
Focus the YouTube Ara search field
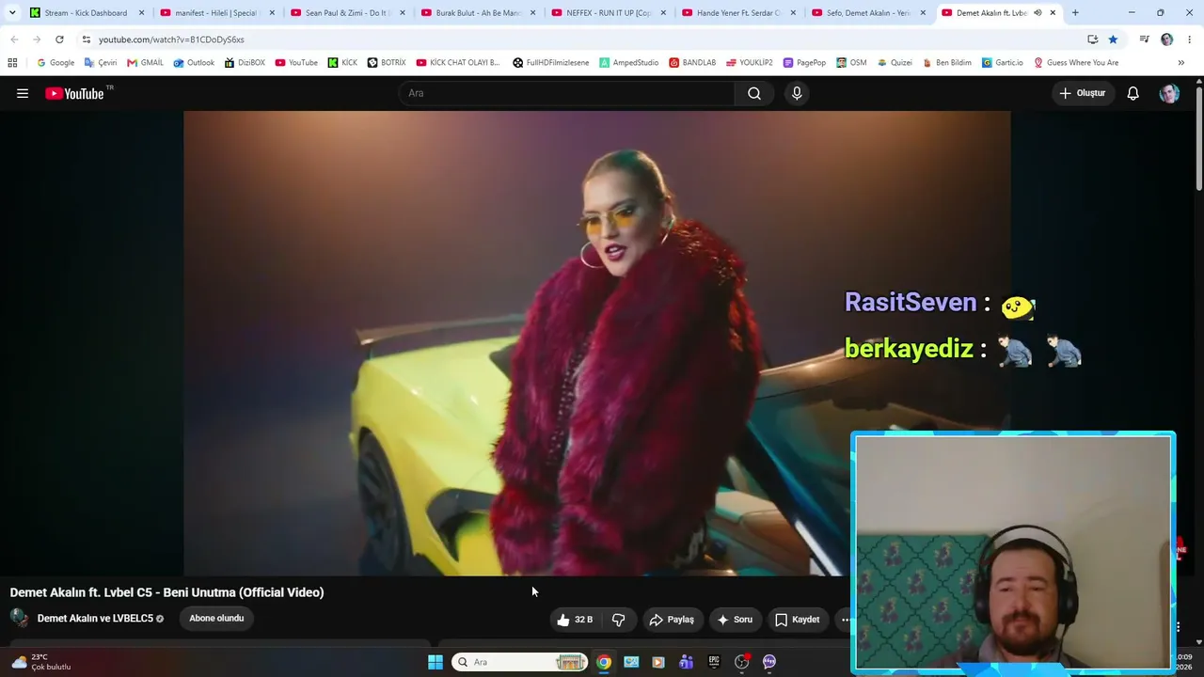click(x=567, y=93)
